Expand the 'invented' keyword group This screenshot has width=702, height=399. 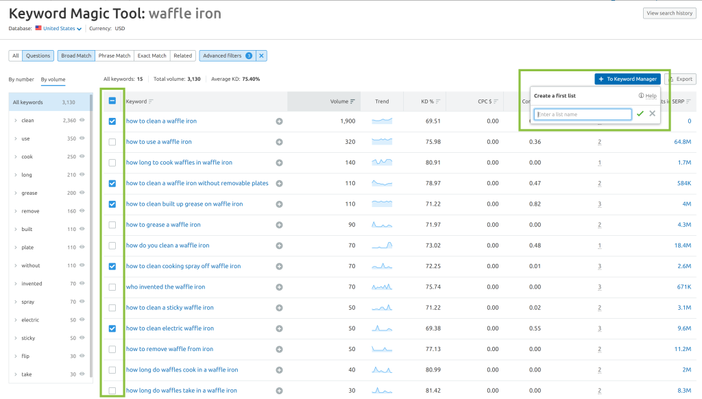[16, 284]
